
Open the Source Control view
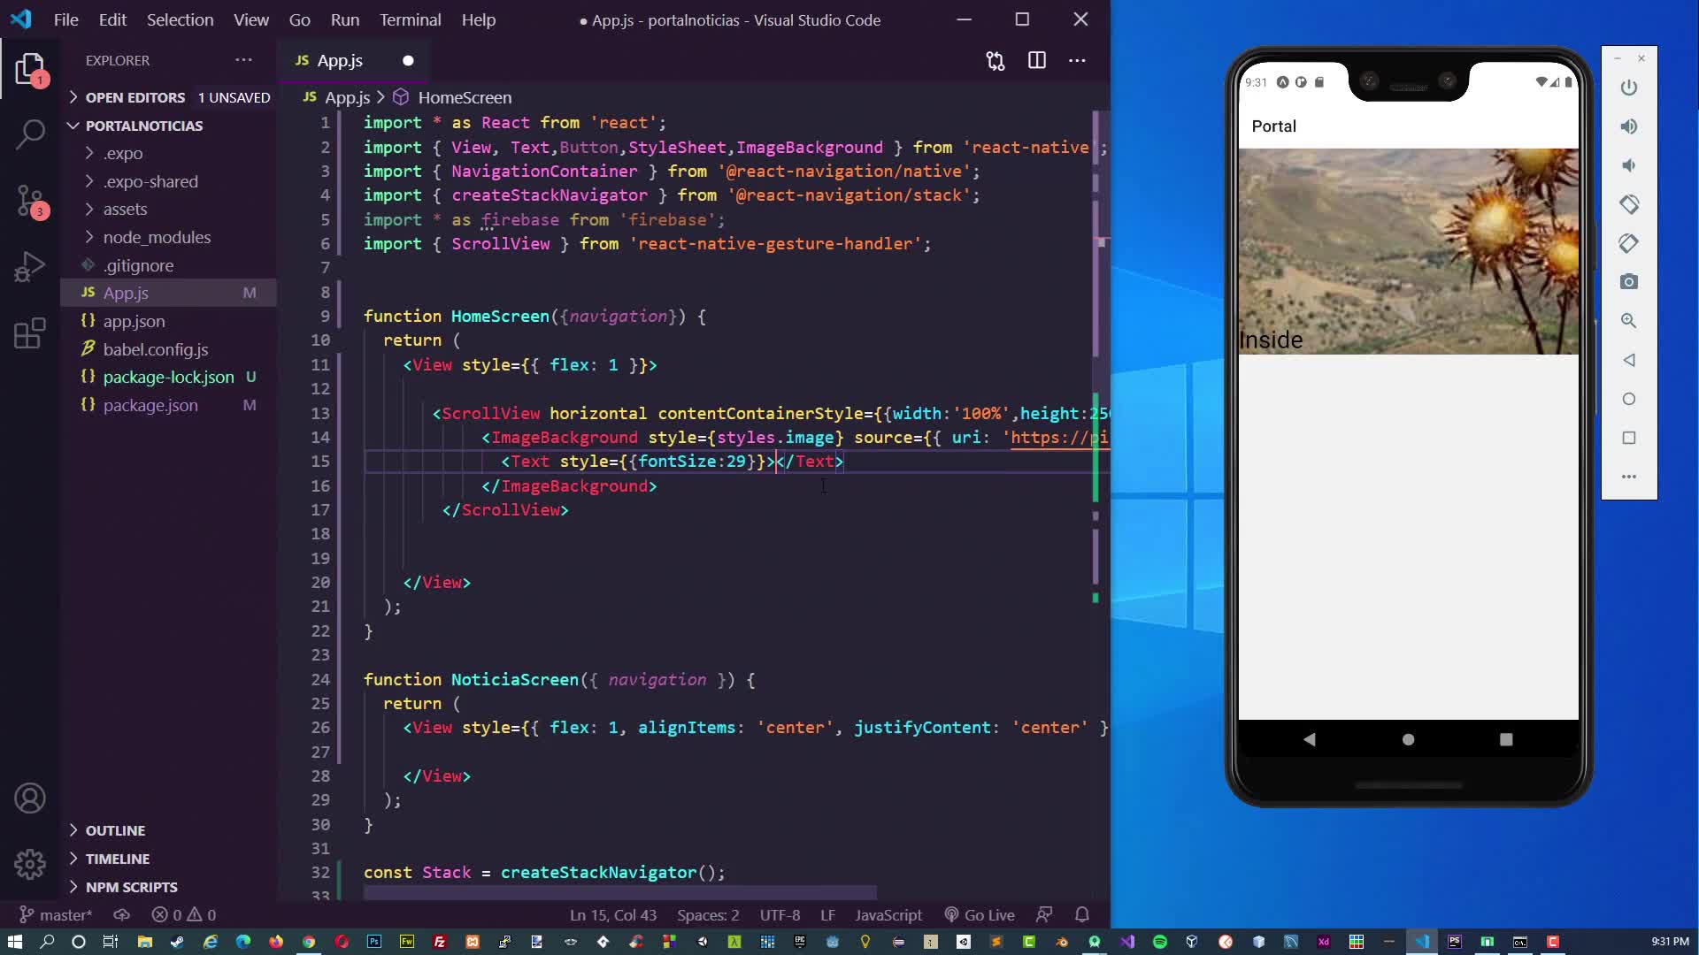(30, 201)
